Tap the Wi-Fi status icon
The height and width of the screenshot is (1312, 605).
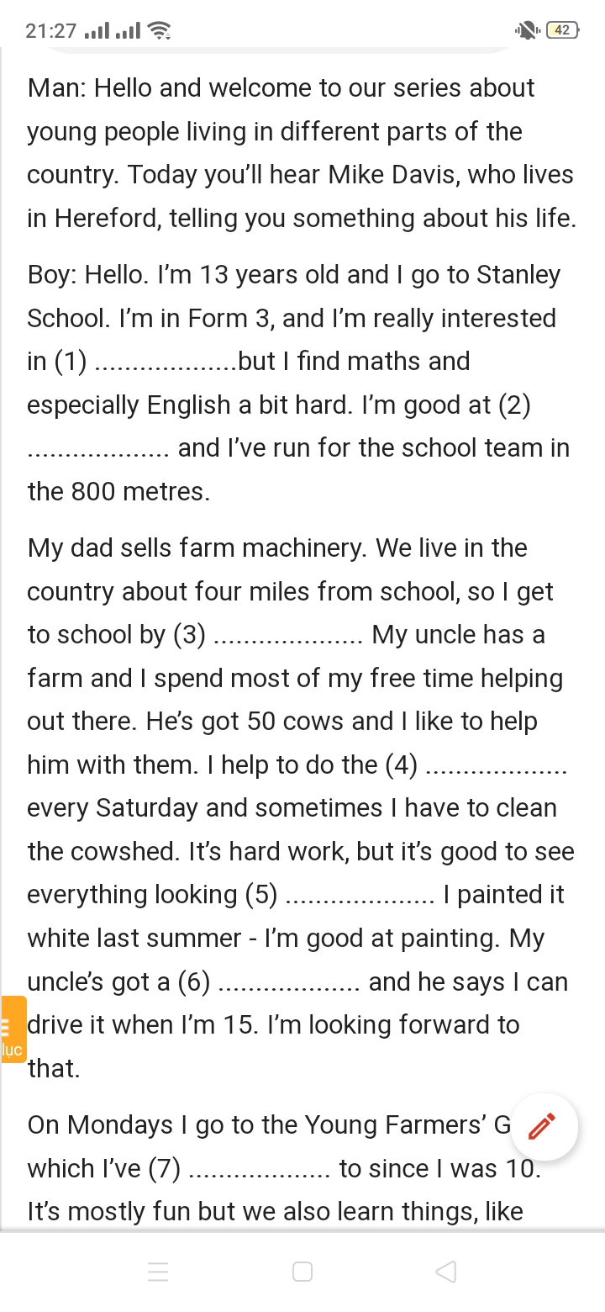pos(159,31)
